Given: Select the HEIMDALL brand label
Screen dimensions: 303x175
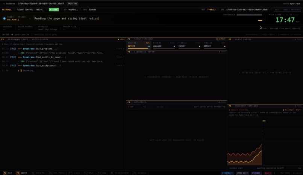Looking at the screenshot, I should tap(7, 9).
